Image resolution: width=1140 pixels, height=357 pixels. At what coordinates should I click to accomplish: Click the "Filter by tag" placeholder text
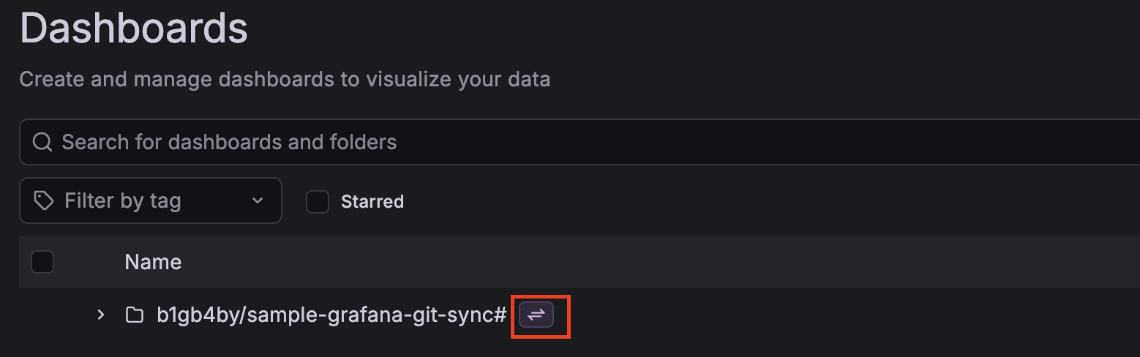(122, 200)
